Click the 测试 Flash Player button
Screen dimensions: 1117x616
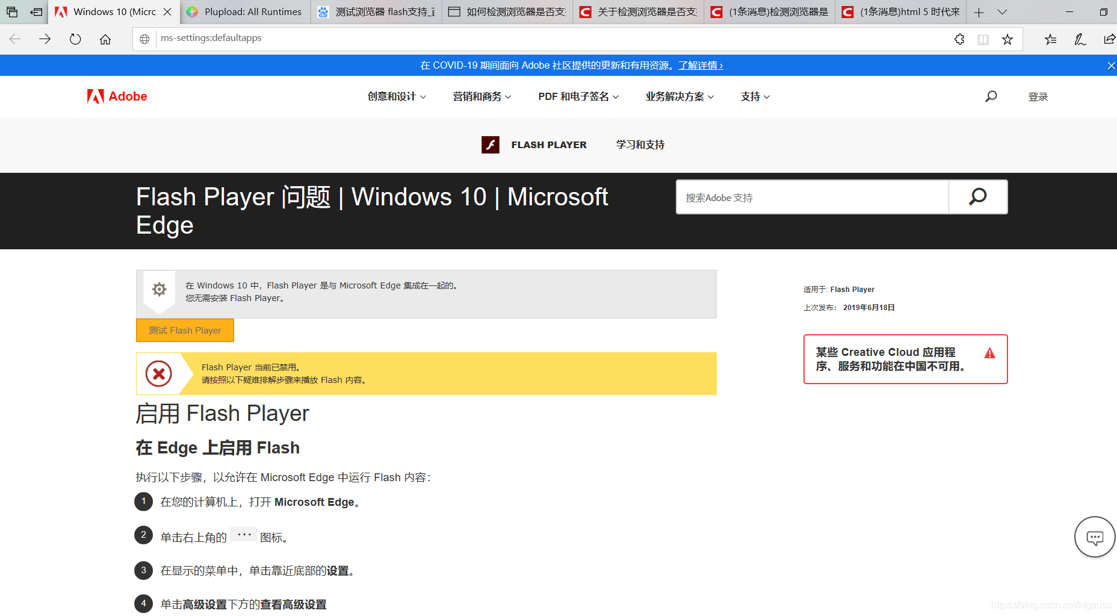coord(184,330)
